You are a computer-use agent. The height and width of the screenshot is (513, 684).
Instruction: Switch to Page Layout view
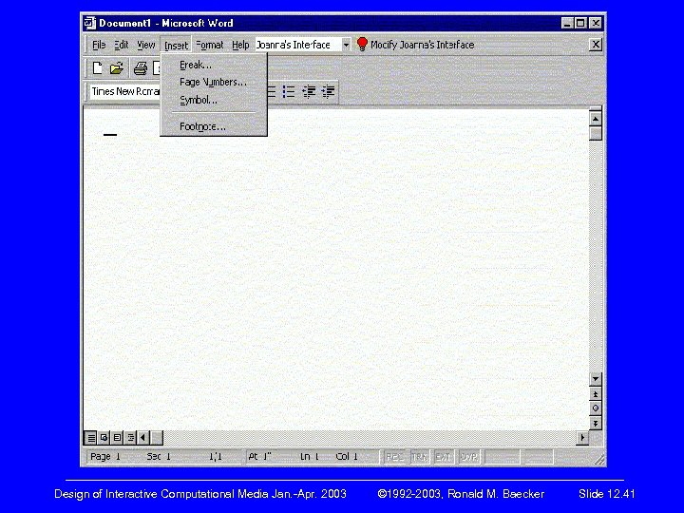[x=117, y=437]
